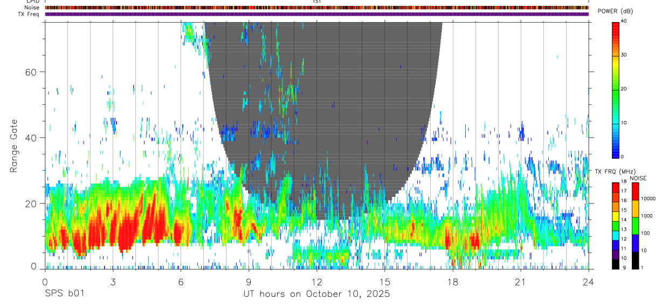Viewport: 662px width, 305px height.
Task: Click the yellow 14–15 MHz TX frequency swatch
Action: tap(616, 215)
